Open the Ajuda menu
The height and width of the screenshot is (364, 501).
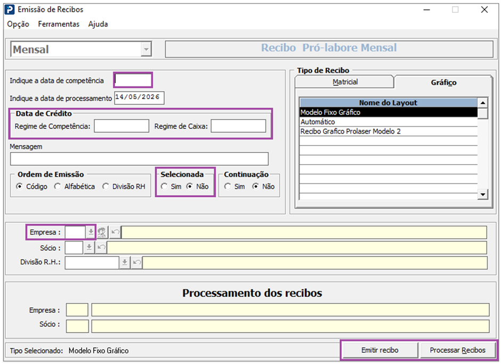[98, 24]
